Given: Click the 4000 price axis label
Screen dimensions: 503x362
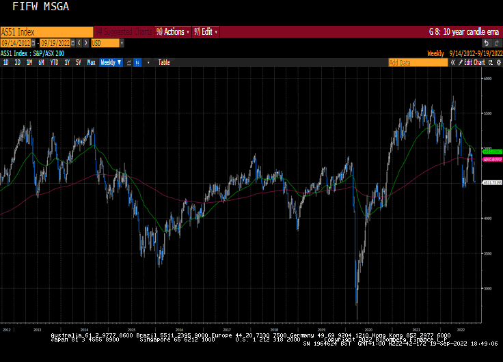Looking at the screenshot, I should pos(487,219).
